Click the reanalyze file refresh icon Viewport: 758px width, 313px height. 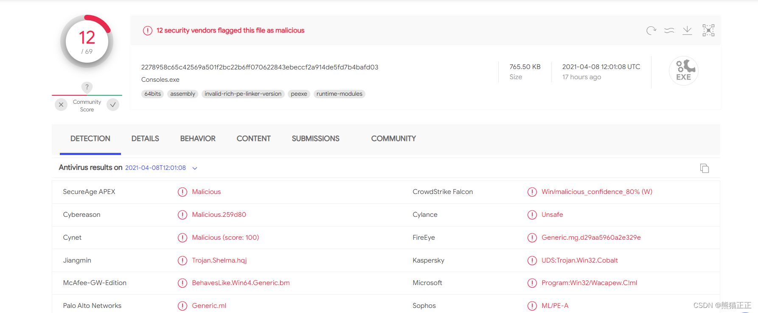[x=651, y=30]
